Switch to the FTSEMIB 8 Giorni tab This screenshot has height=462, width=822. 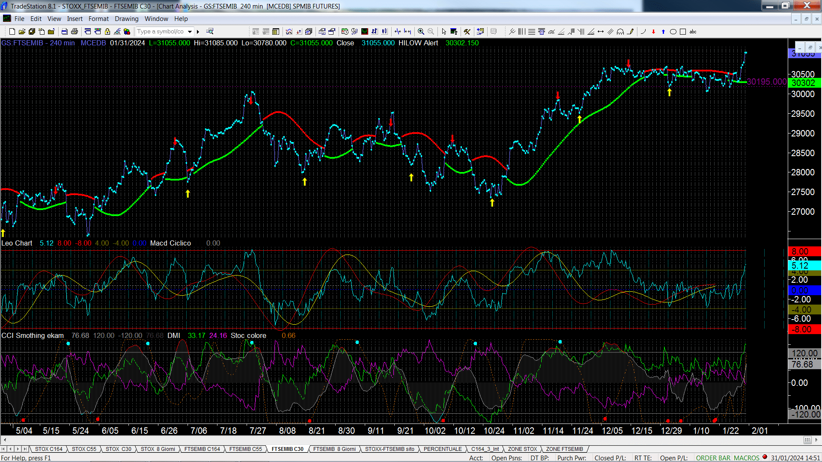(334, 449)
